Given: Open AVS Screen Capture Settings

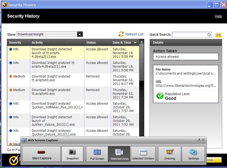Looking at the screenshot, I should [193, 154].
